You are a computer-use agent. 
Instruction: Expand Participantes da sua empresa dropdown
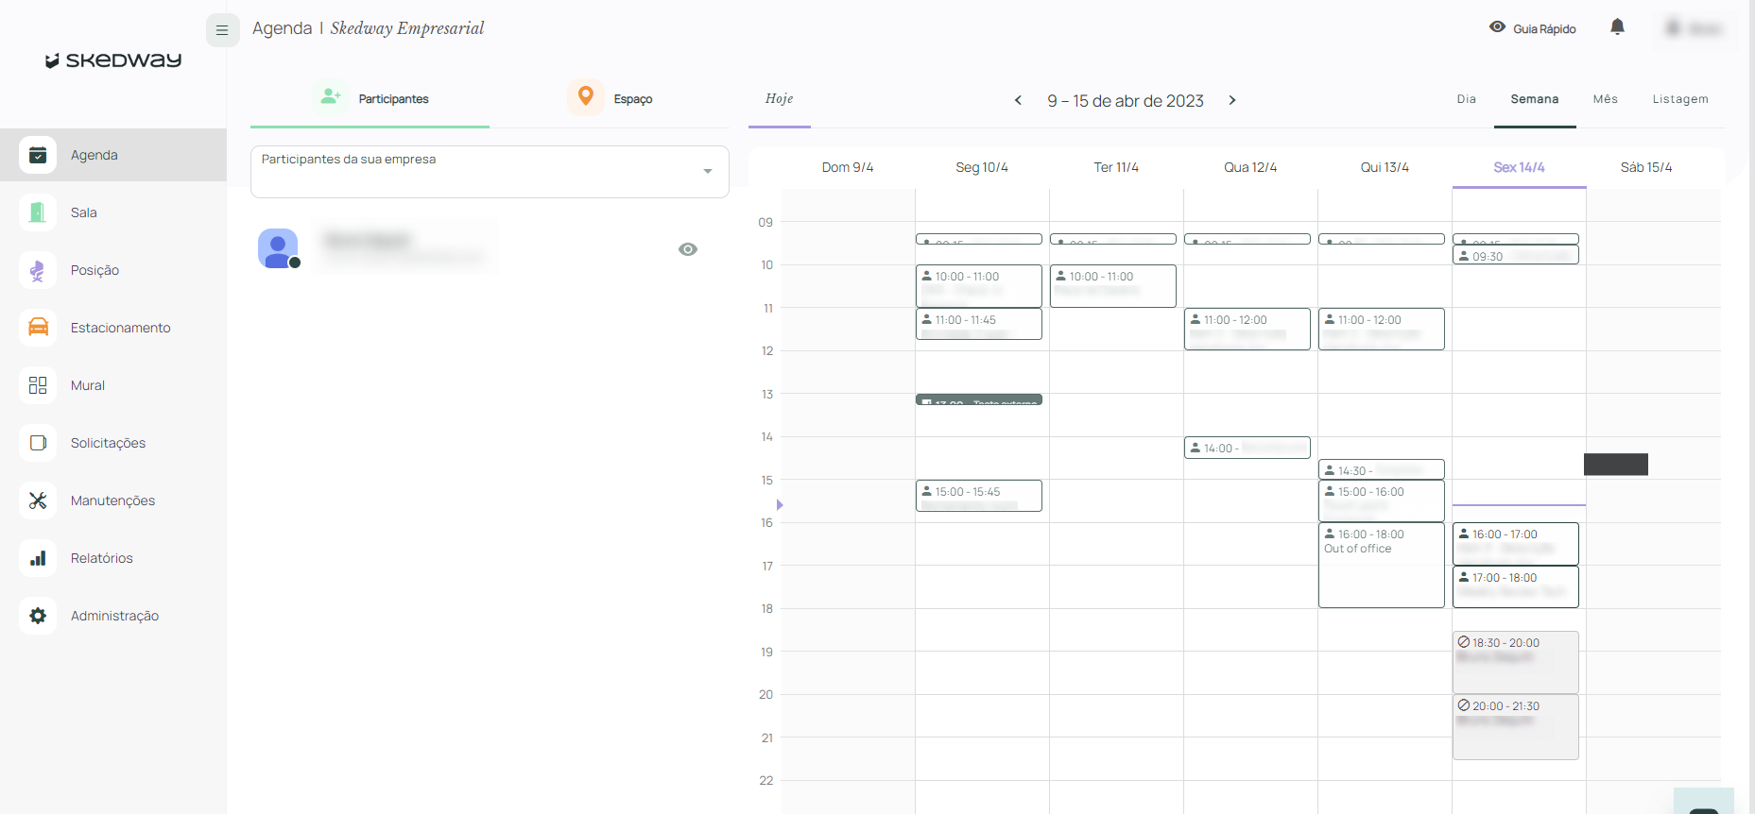(x=707, y=171)
